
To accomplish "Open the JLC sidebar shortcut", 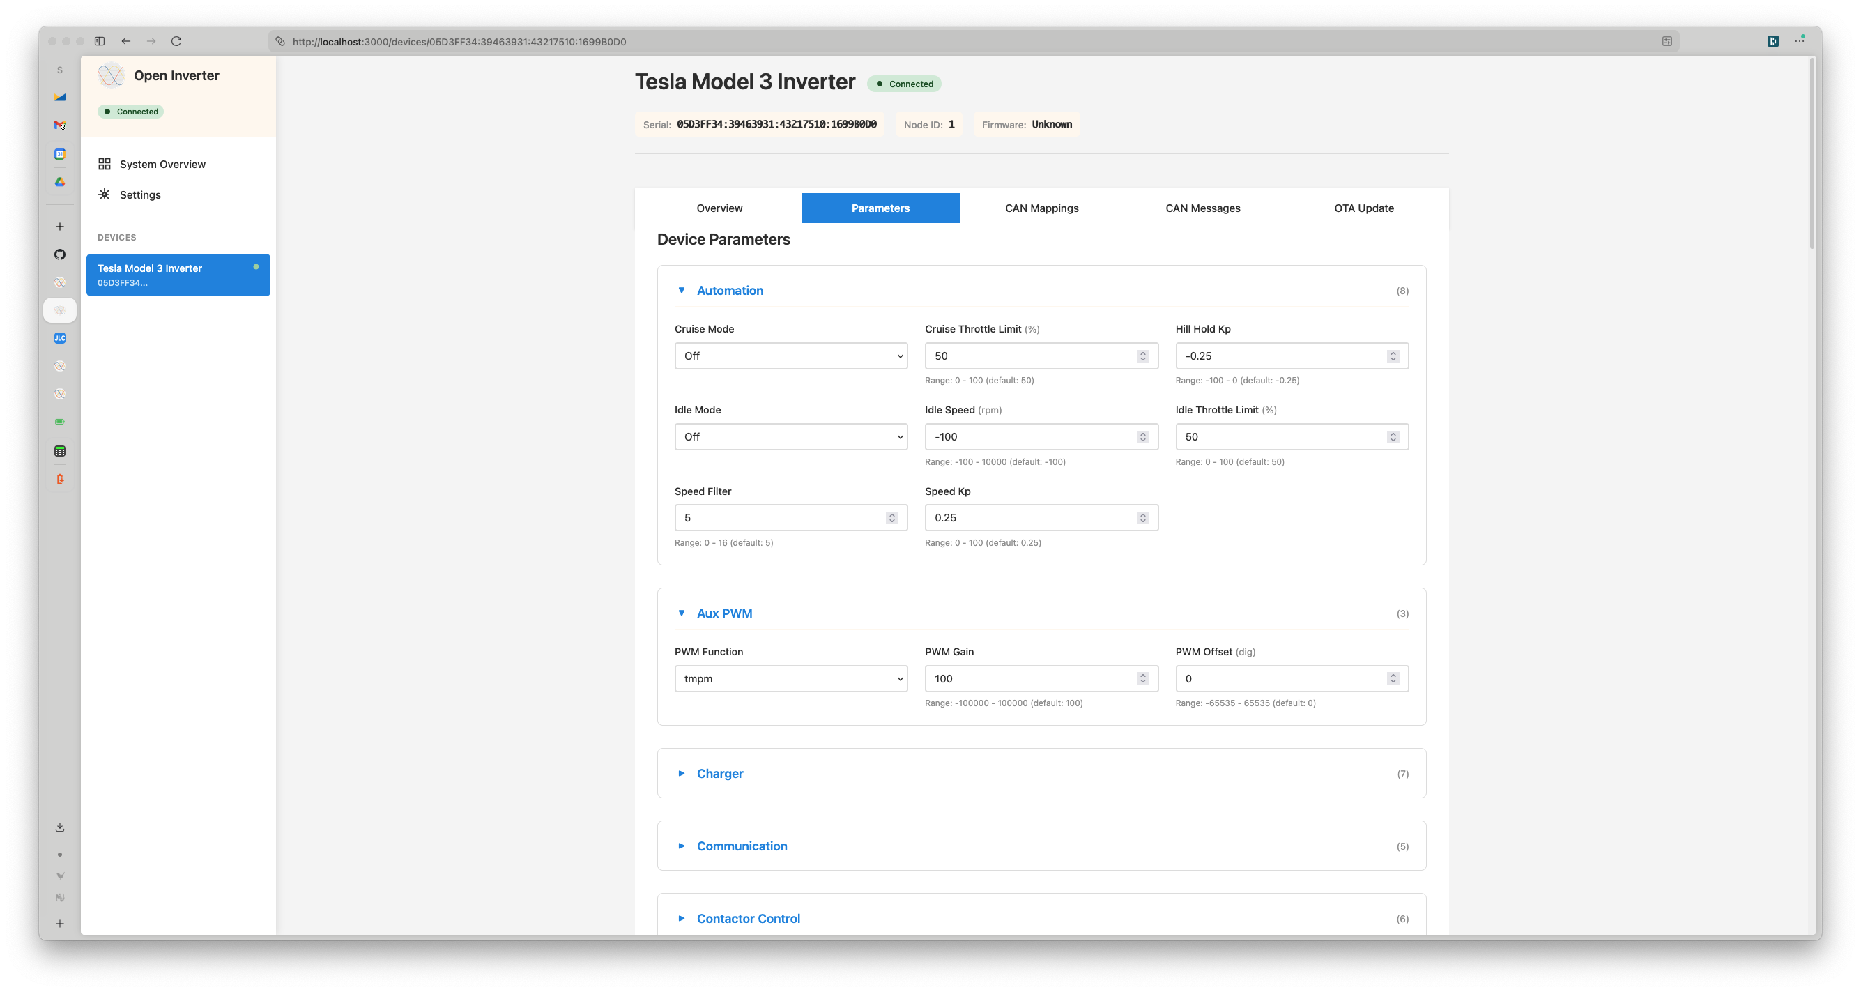I will tap(60, 338).
